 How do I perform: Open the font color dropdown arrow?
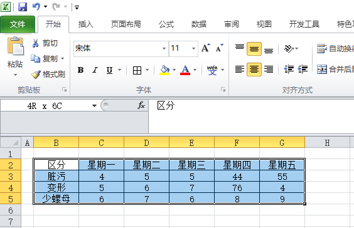click(x=195, y=70)
